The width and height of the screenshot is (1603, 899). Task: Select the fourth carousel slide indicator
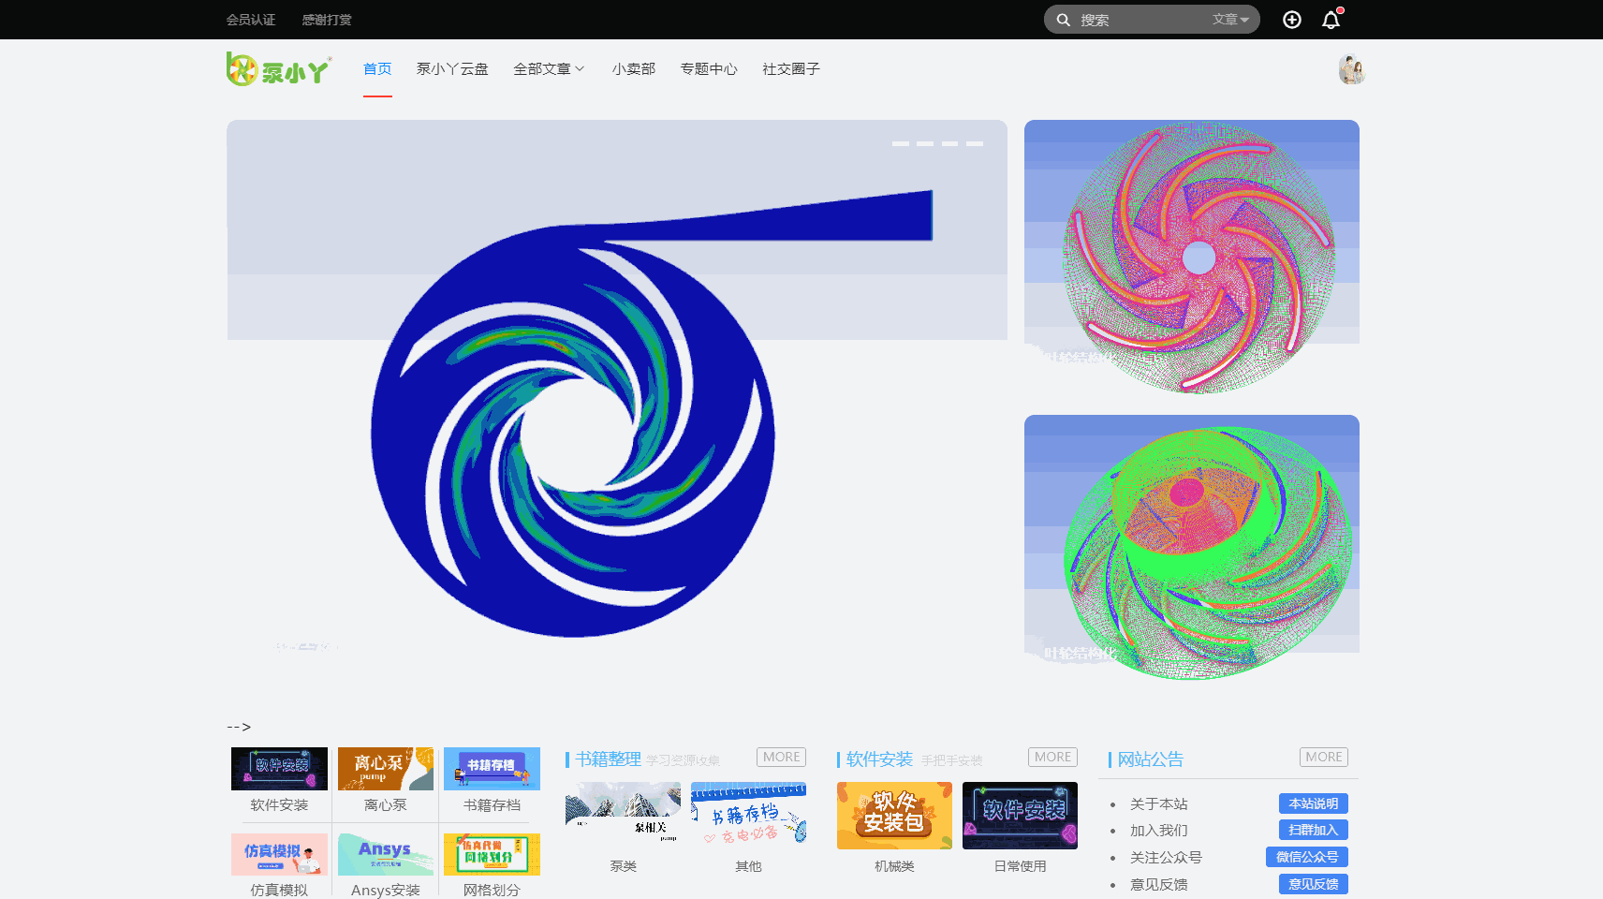tap(975, 143)
